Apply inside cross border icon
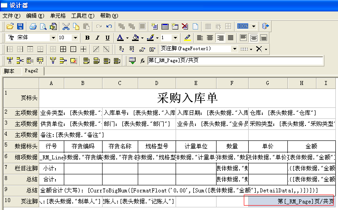 tap(84, 49)
